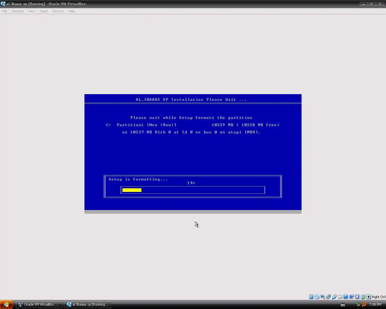
Task: Click the host key arrow icon
Action: tap(369, 297)
